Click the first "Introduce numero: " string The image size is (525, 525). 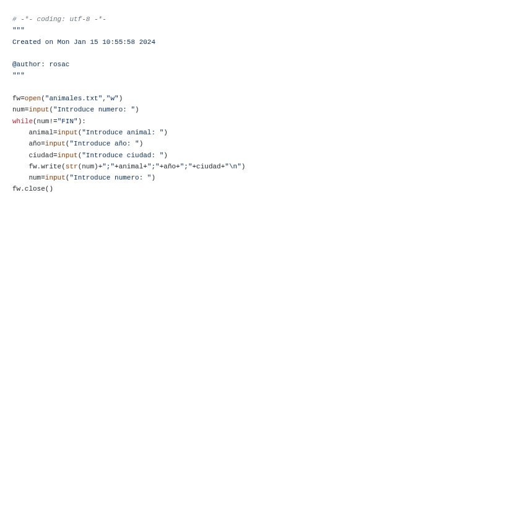(x=94, y=110)
